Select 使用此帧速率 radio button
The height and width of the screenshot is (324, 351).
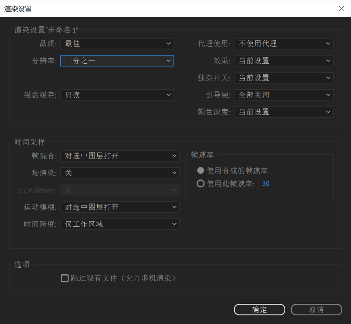pyautogui.click(x=201, y=184)
